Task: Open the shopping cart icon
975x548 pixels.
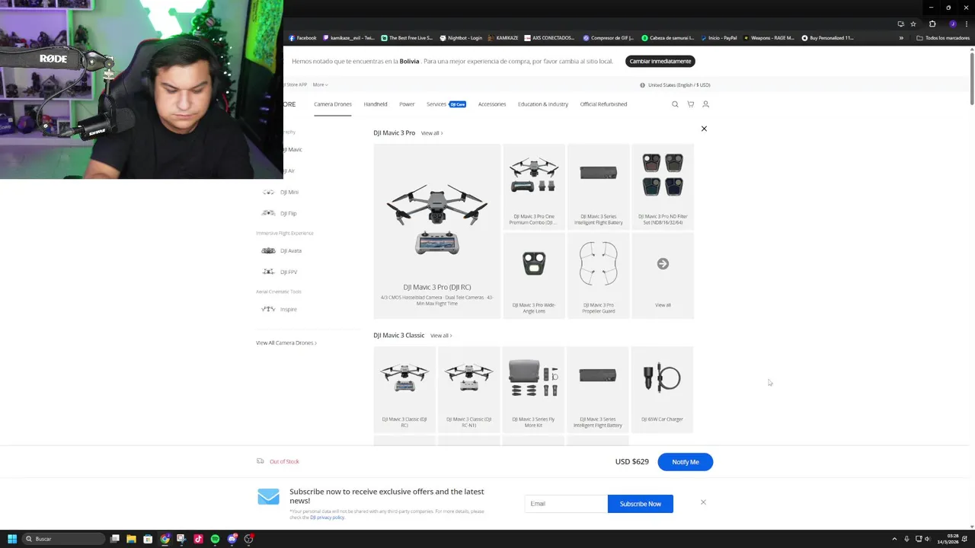Action: [691, 104]
